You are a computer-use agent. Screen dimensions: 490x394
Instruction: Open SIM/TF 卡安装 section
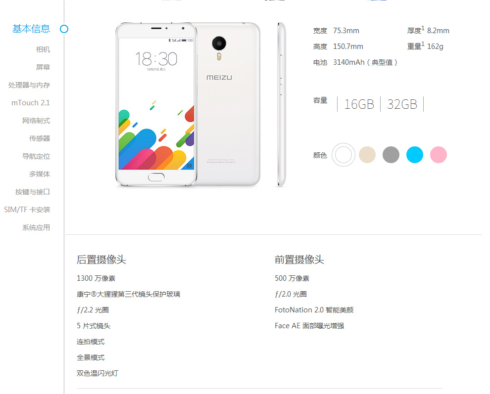tap(27, 210)
